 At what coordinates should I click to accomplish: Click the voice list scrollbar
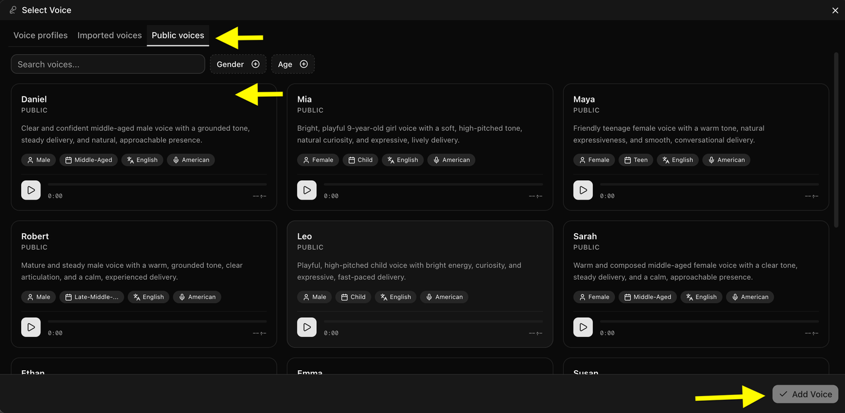[x=836, y=140]
